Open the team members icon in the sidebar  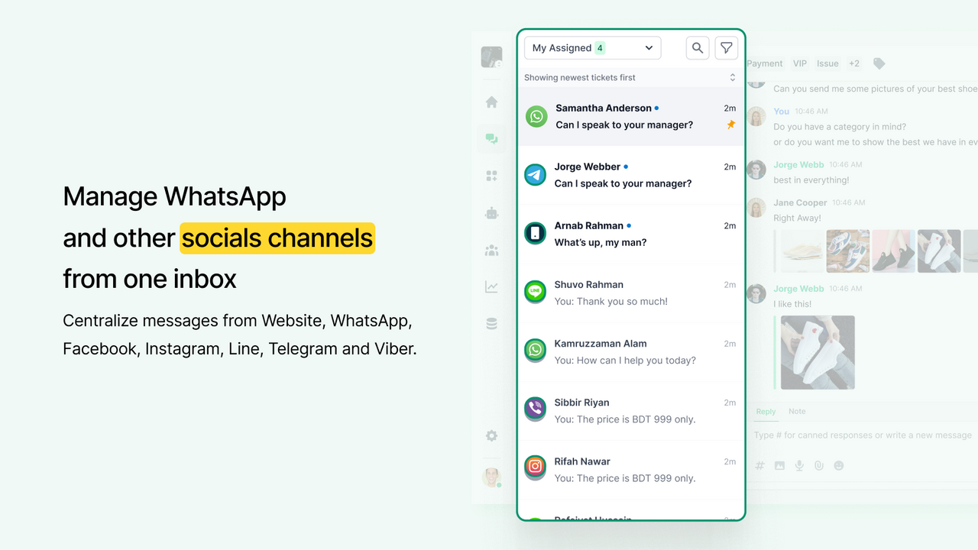click(491, 250)
